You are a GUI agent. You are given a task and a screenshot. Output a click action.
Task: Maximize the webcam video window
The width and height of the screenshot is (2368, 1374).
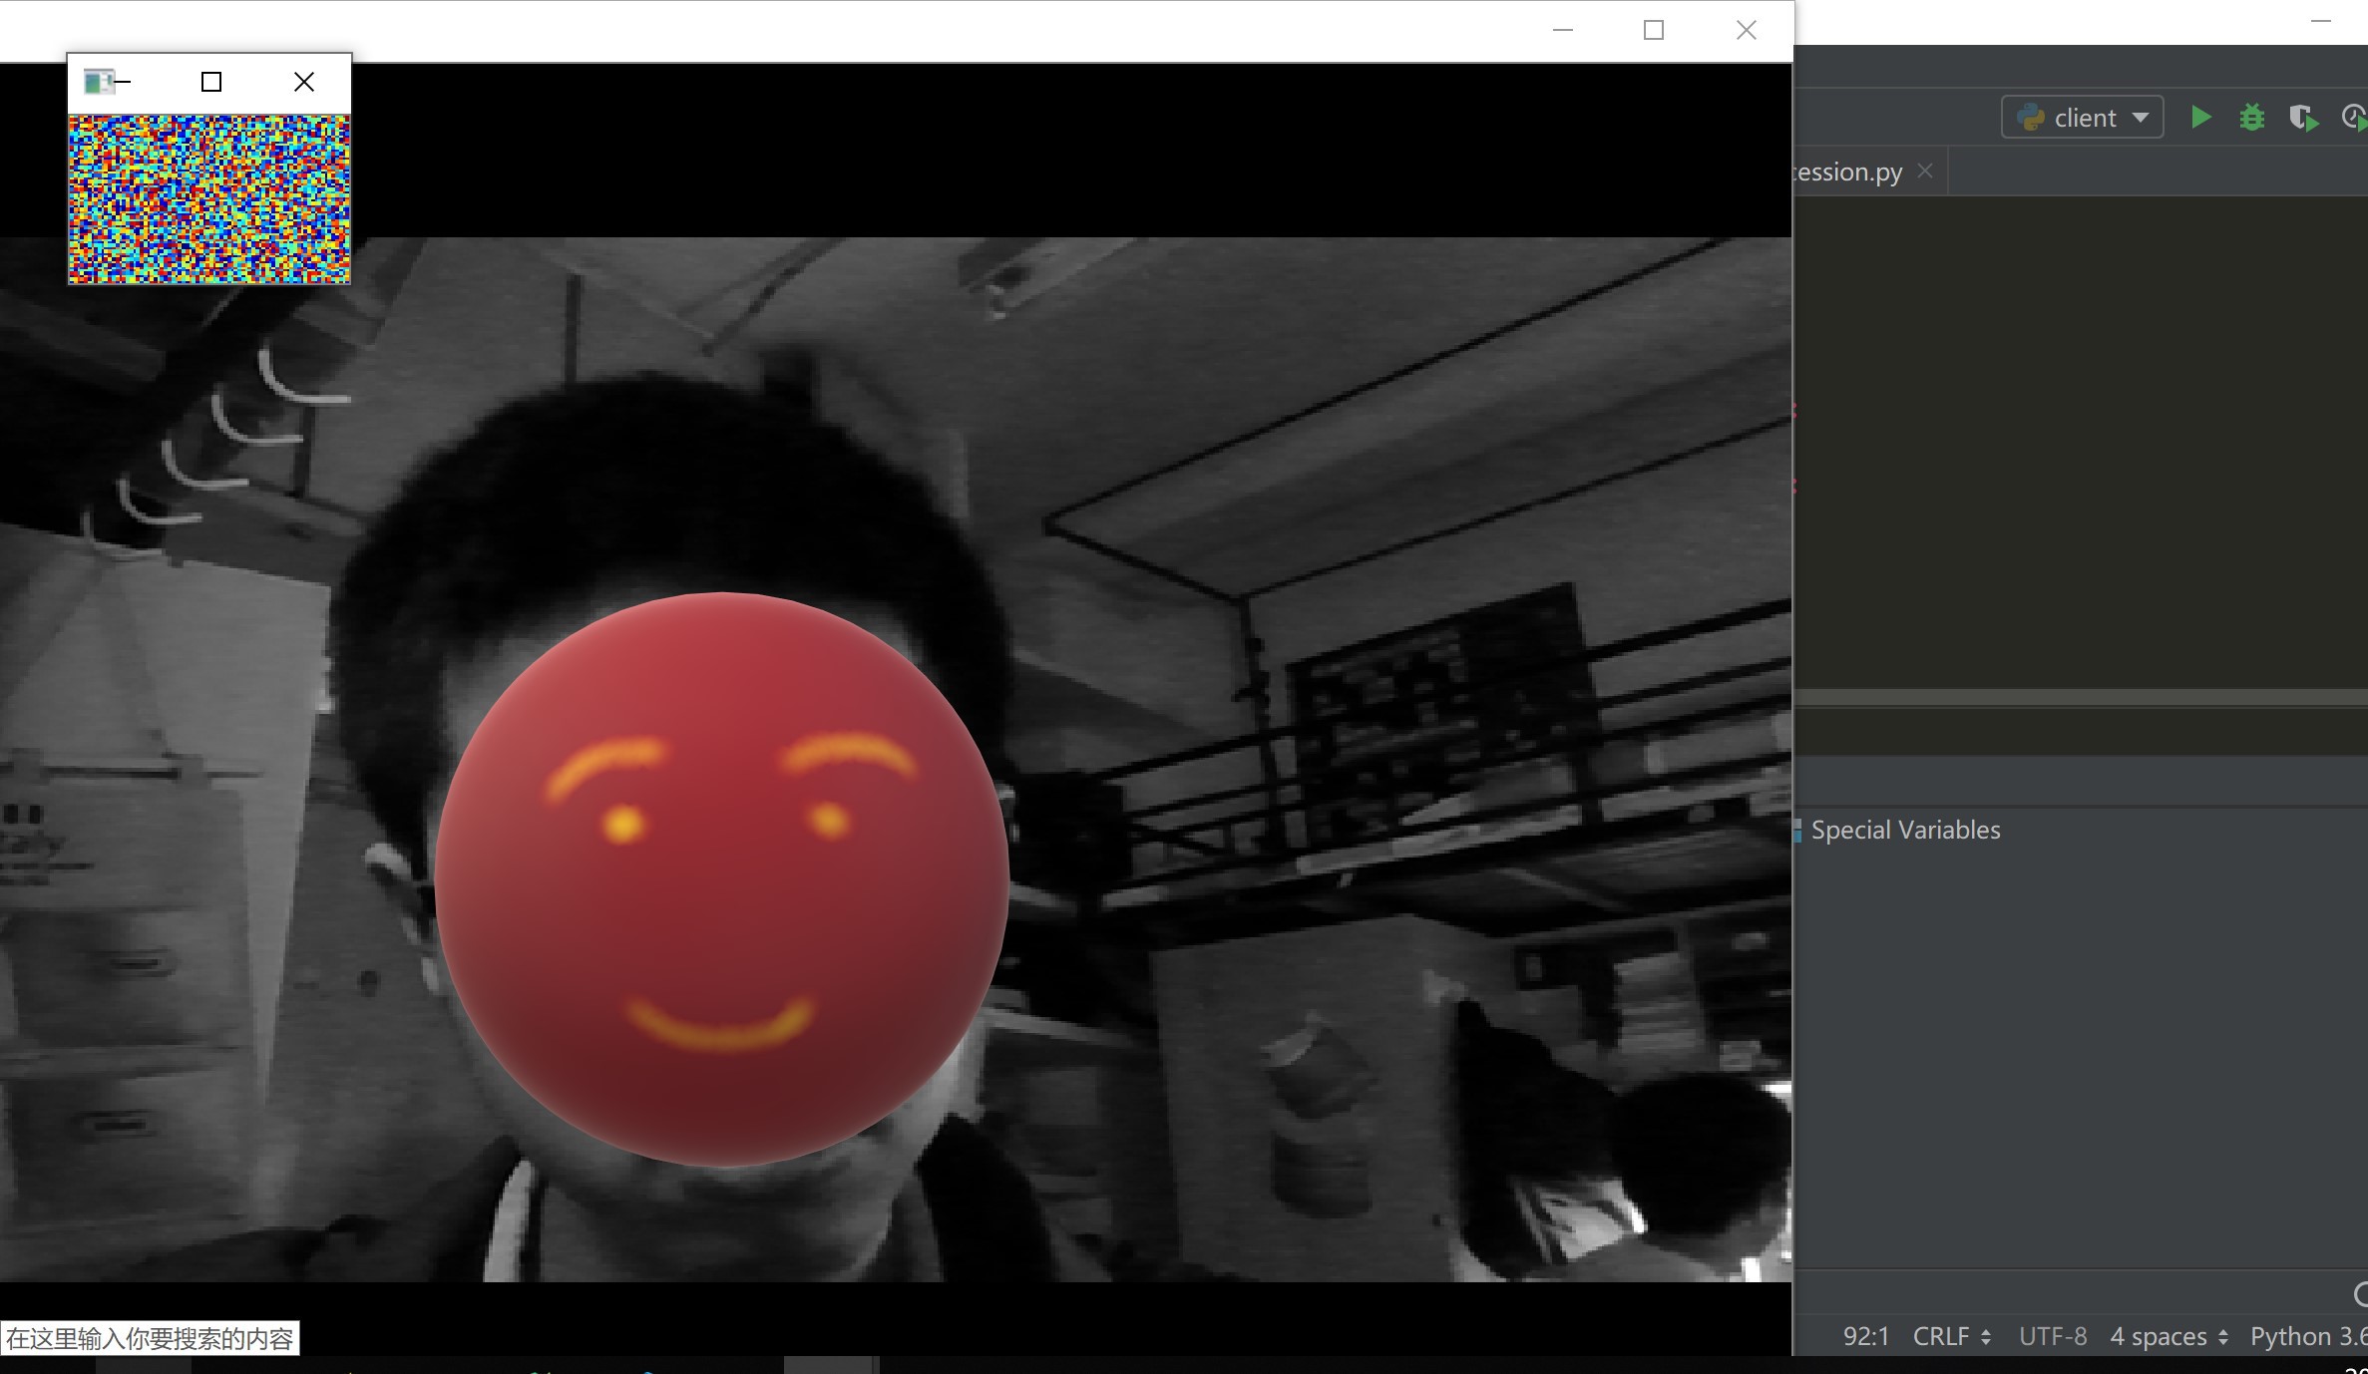(x=1654, y=31)
